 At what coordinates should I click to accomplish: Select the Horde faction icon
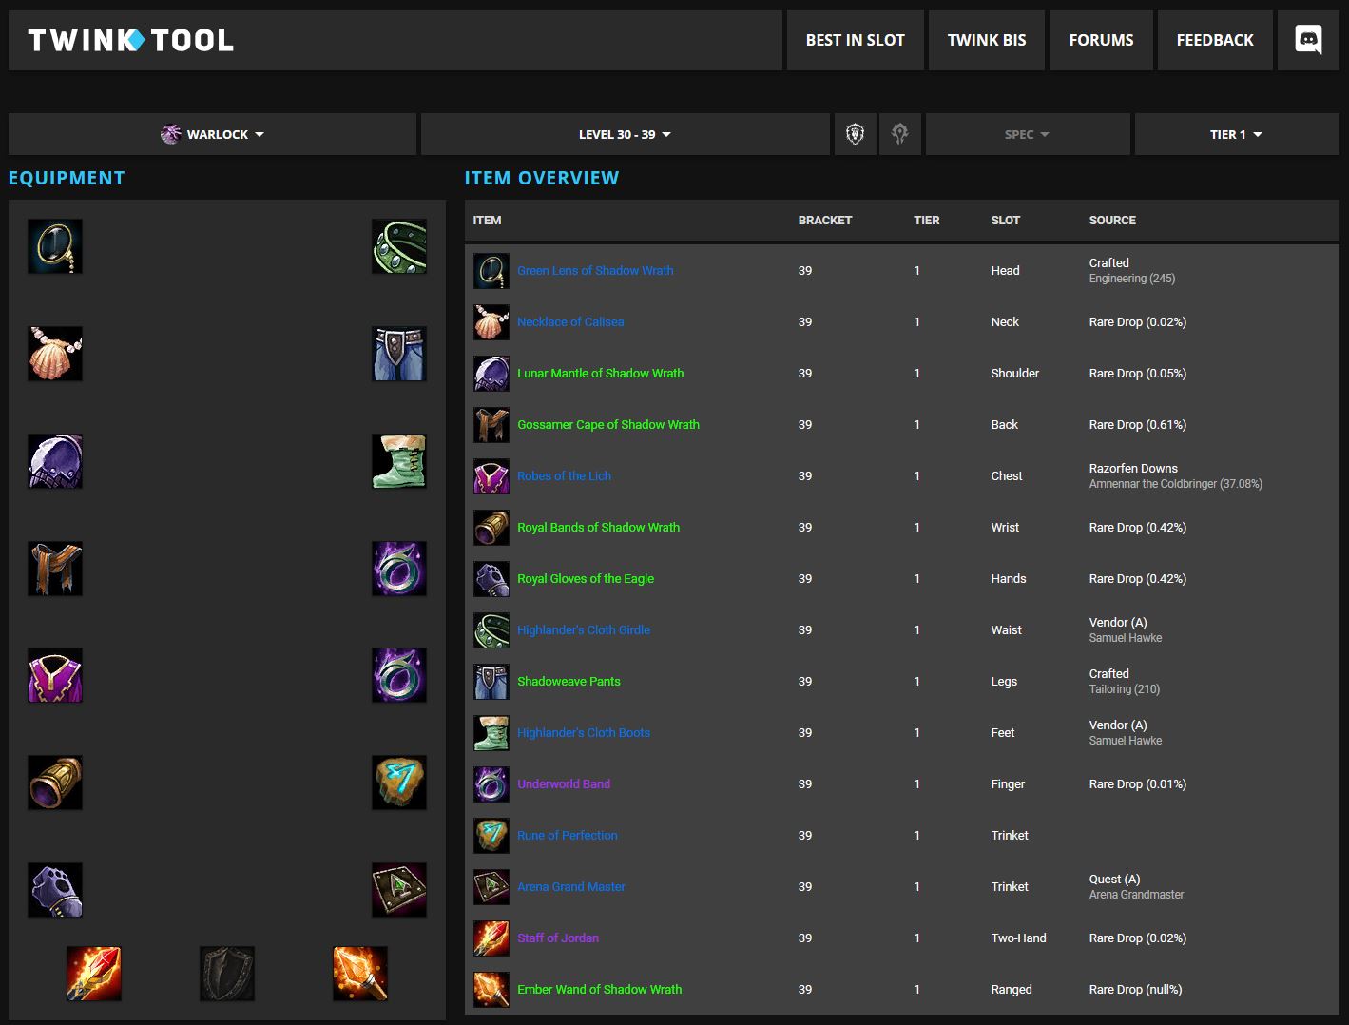[x=900, y=134]
